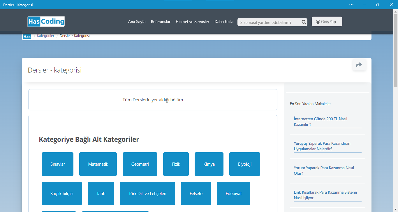Screen dimensions: 398x212
Task: Open the Referanslar menu item
Action: click(161, 22)
